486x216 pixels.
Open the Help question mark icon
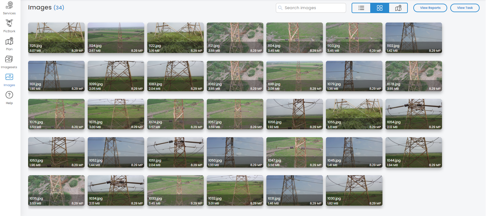(x=9, y=95)
